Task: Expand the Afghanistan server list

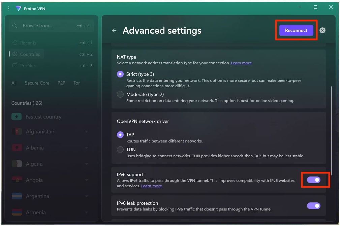Action: [x=87, y=132]
